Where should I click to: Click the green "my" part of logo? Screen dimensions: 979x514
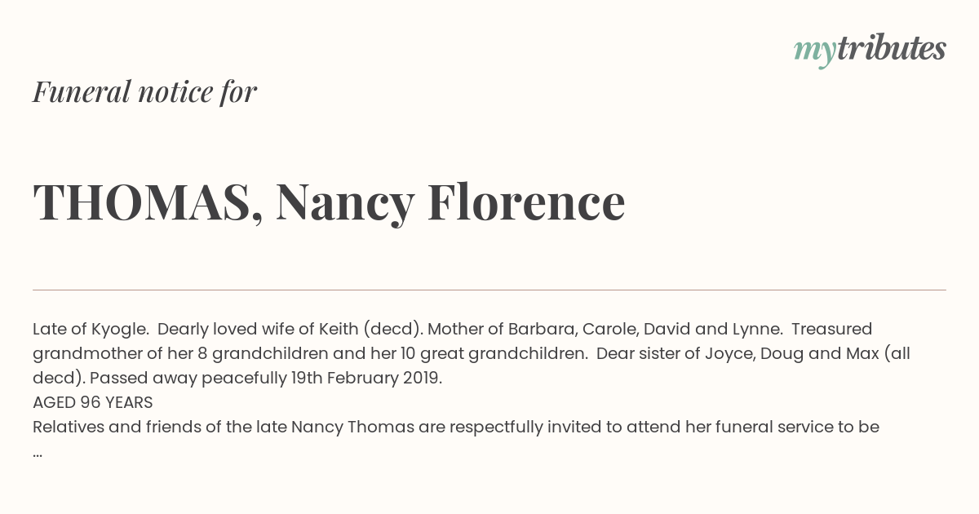815,52
